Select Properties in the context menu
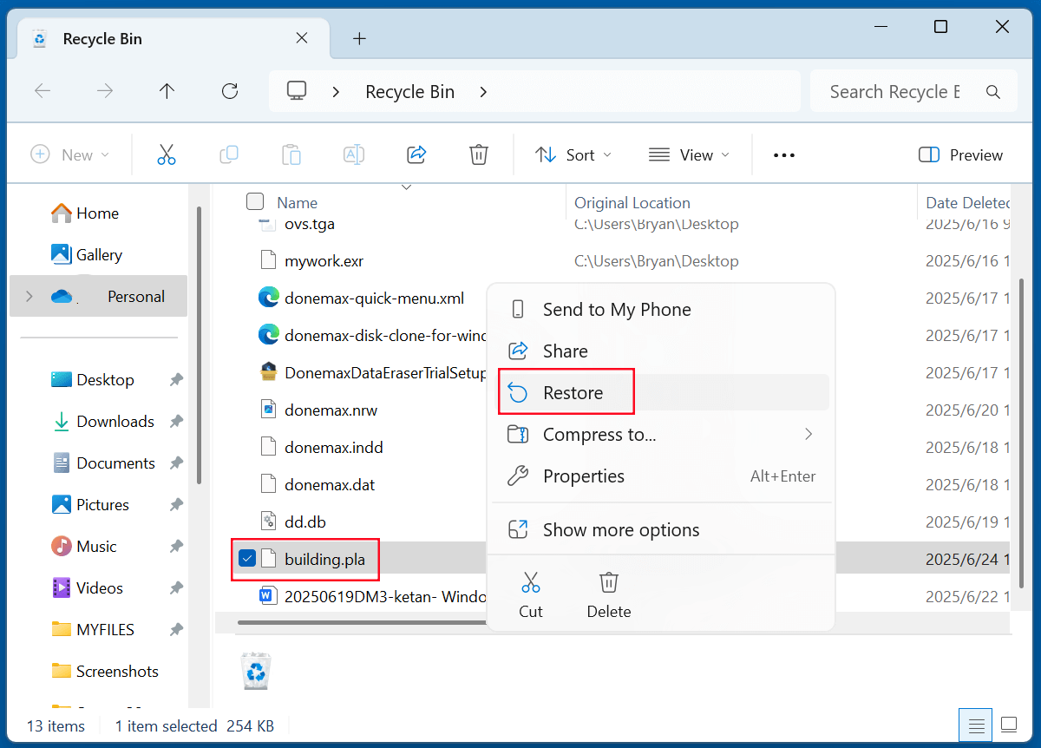 583,476
